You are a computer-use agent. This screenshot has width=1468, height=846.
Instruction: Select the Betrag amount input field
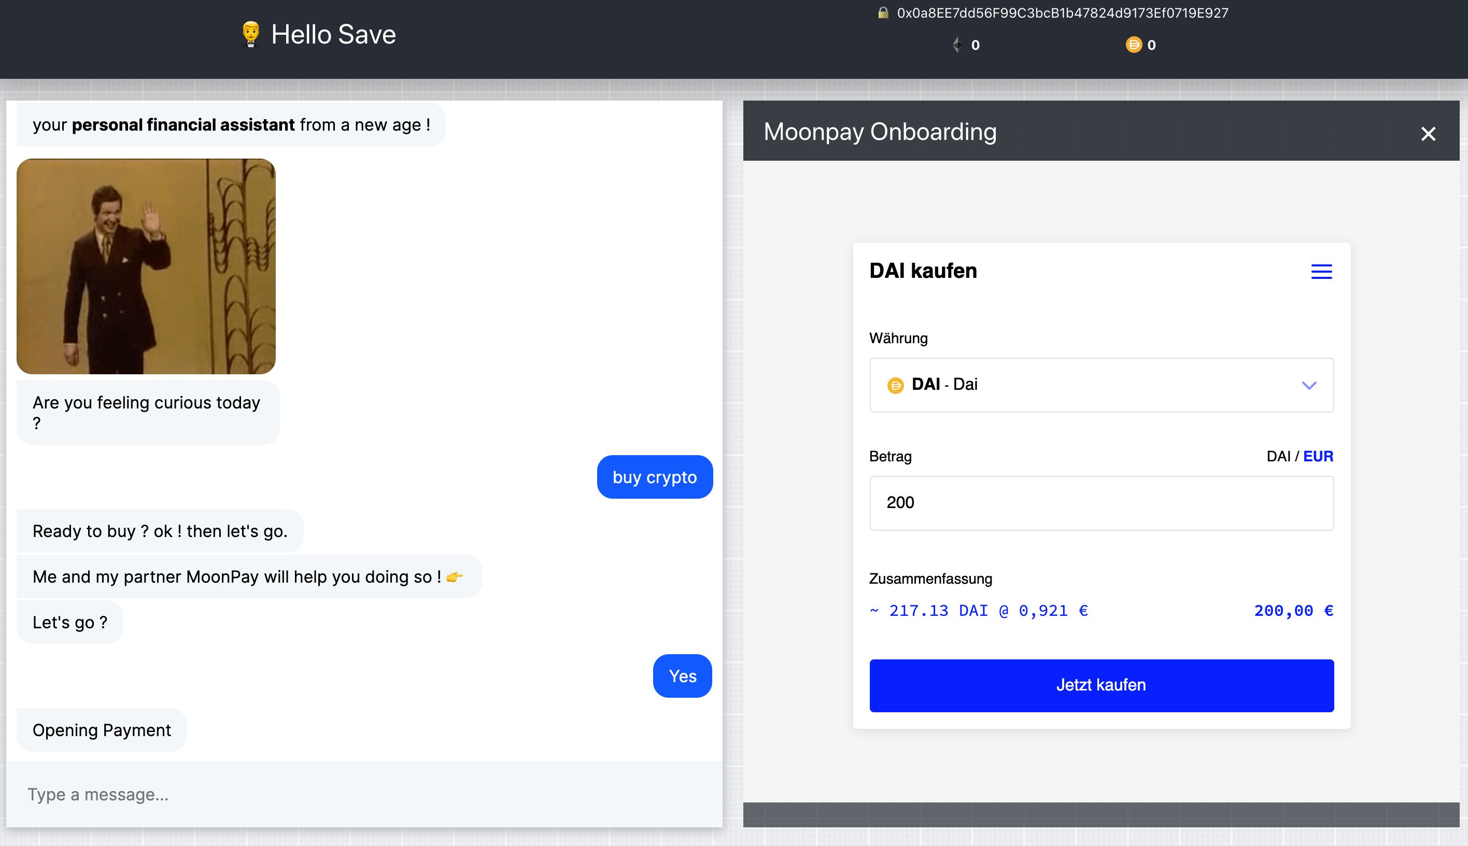pyautogui.click(x=1101, y=502)
